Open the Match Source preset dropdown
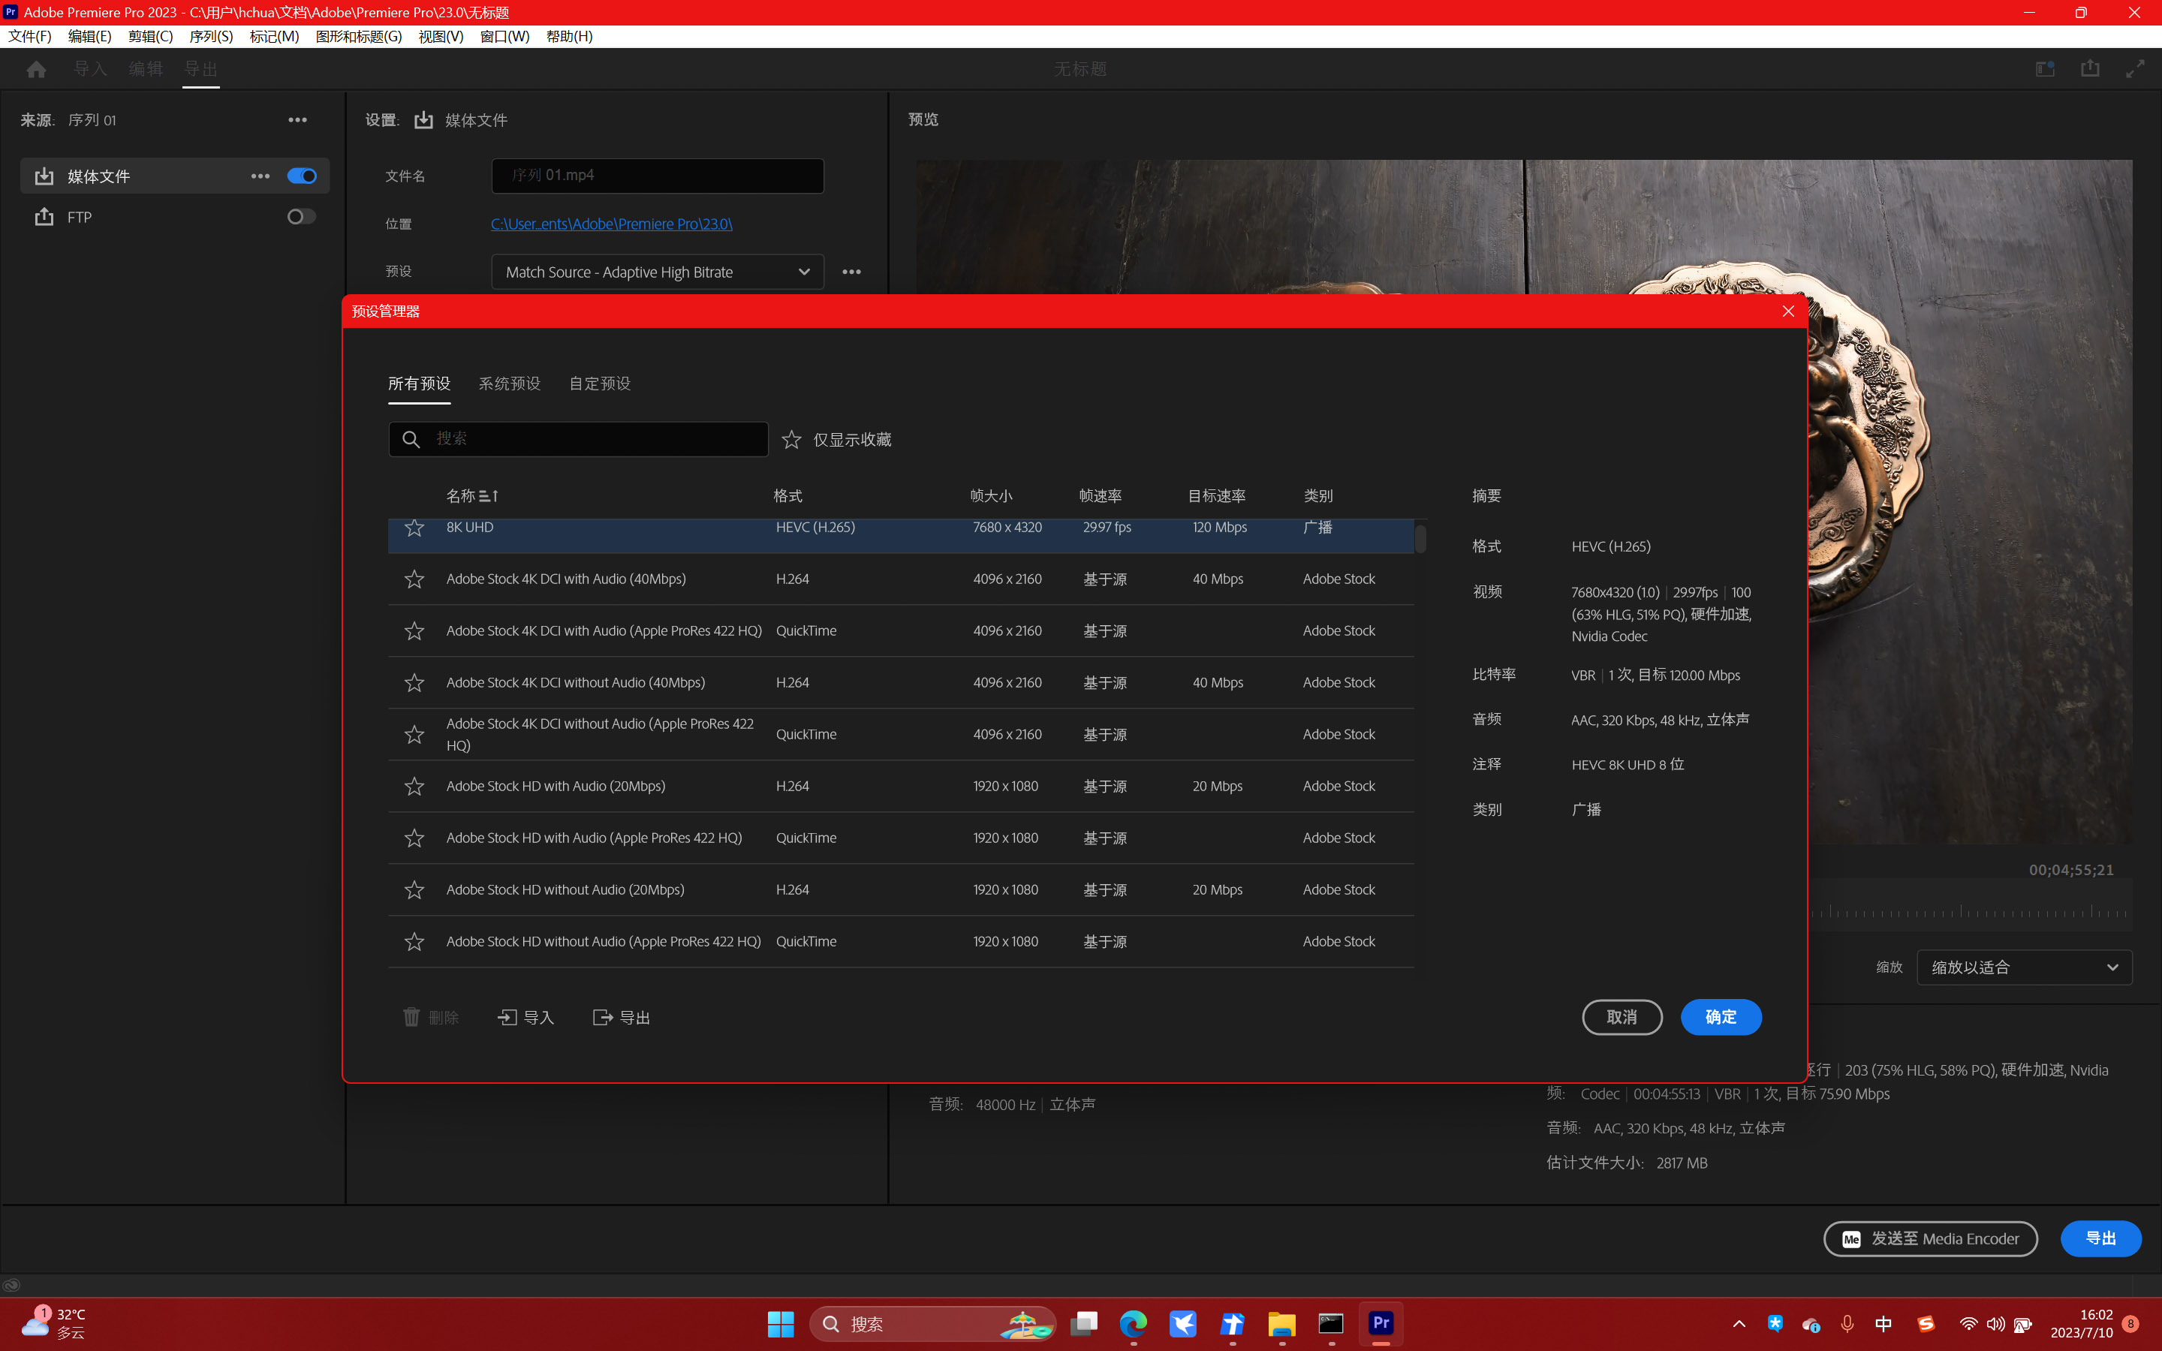2162x1351 pixels. [x=658, y=272]
